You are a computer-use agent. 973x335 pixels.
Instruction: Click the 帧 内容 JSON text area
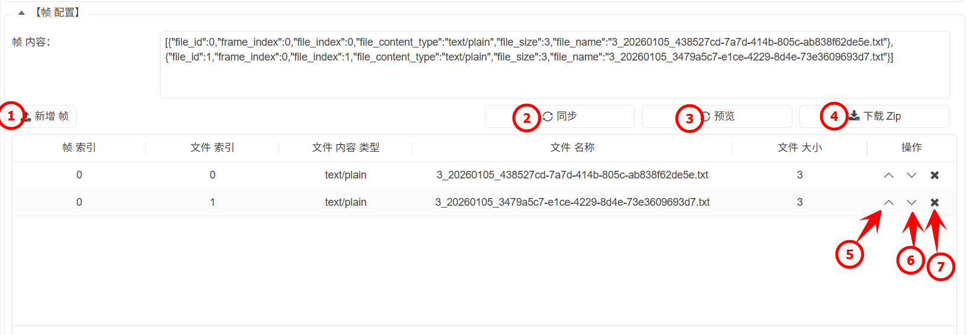pyautogui.click(x=554, y=65)
